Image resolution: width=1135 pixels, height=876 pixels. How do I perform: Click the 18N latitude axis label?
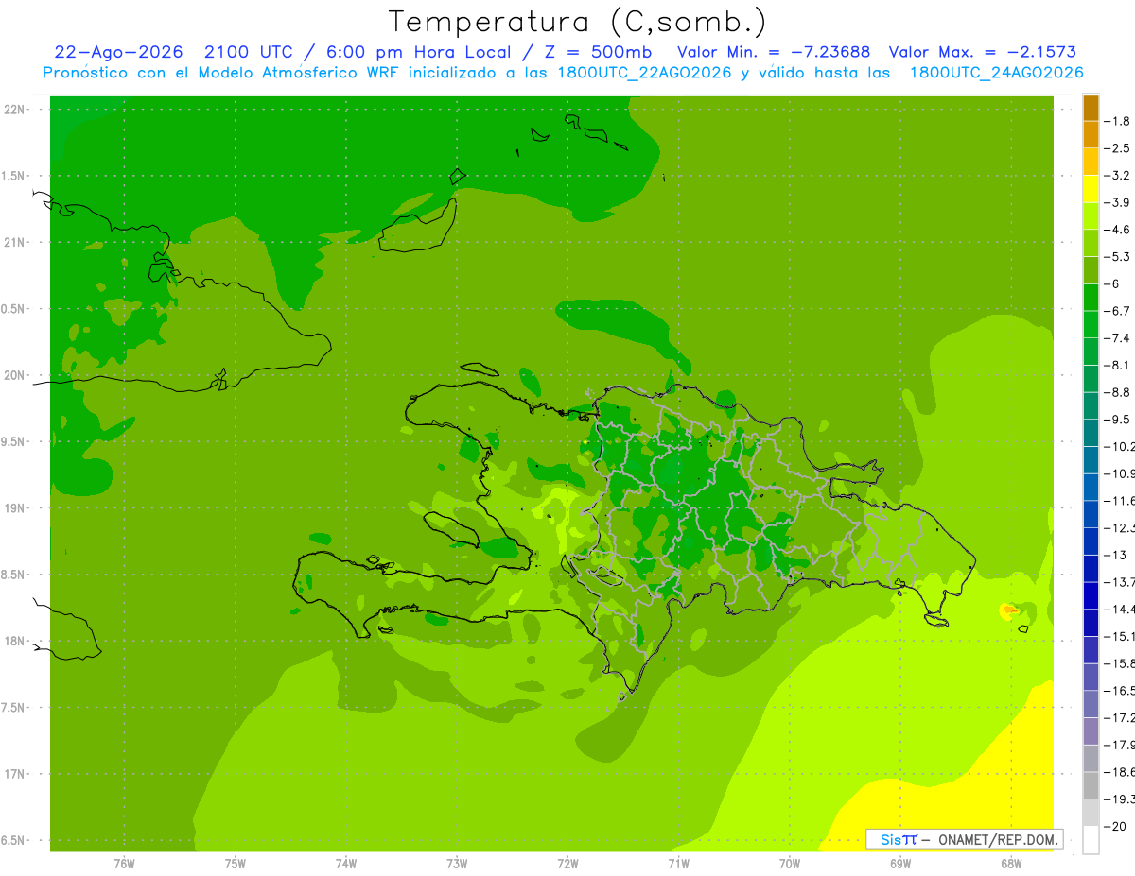click(x=14, y=642)
